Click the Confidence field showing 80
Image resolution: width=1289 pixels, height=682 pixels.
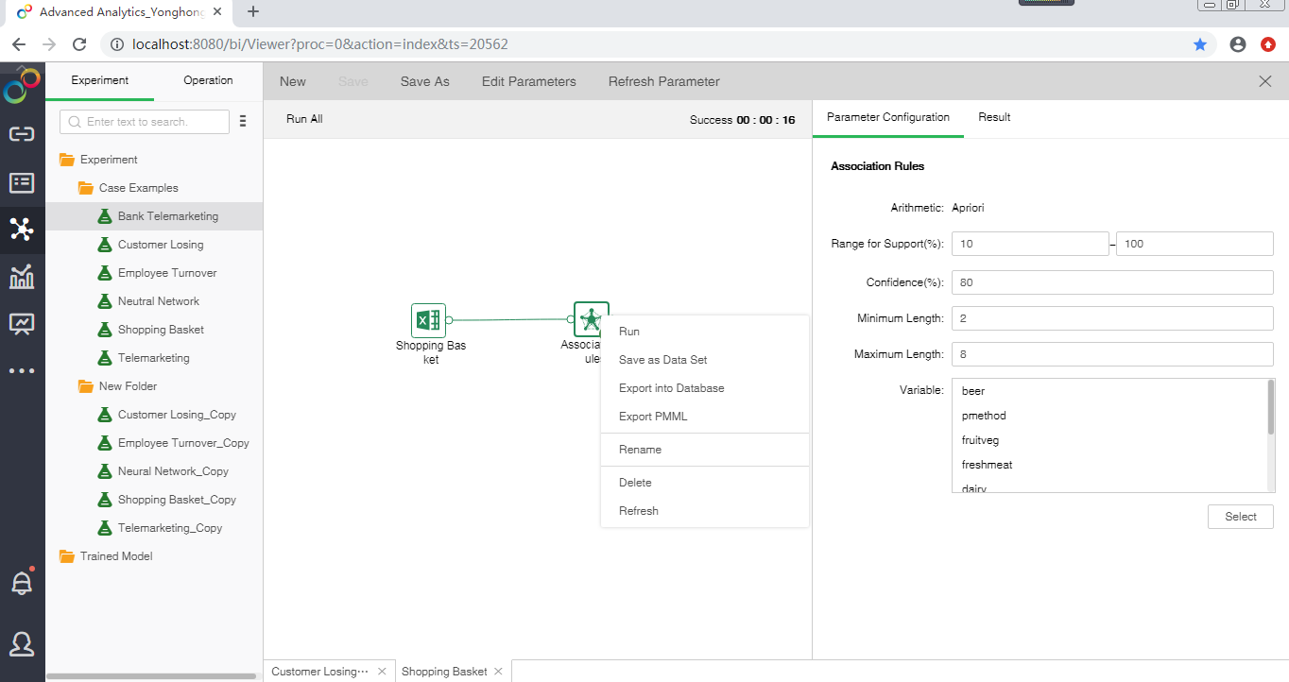[1112, 282]
